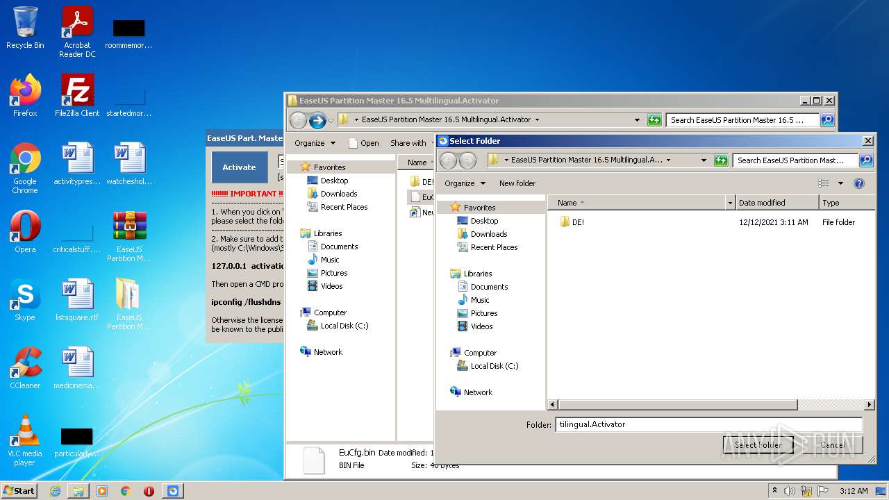Click search icon in Select Folder dialog
The width and height of the screenshot is (889, 500).
866,160
